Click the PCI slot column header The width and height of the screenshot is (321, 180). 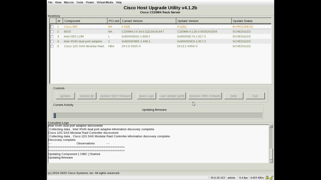[114, 21]
